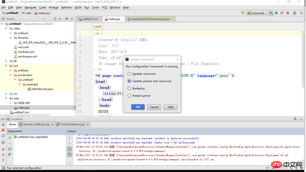Open the VCS menu
The image size is (306, 172).
click(x=104, y=7)
